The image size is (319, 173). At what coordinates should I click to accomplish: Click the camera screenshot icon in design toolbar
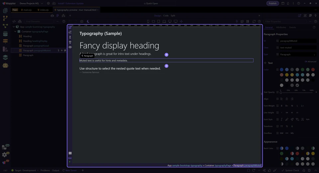82,21
